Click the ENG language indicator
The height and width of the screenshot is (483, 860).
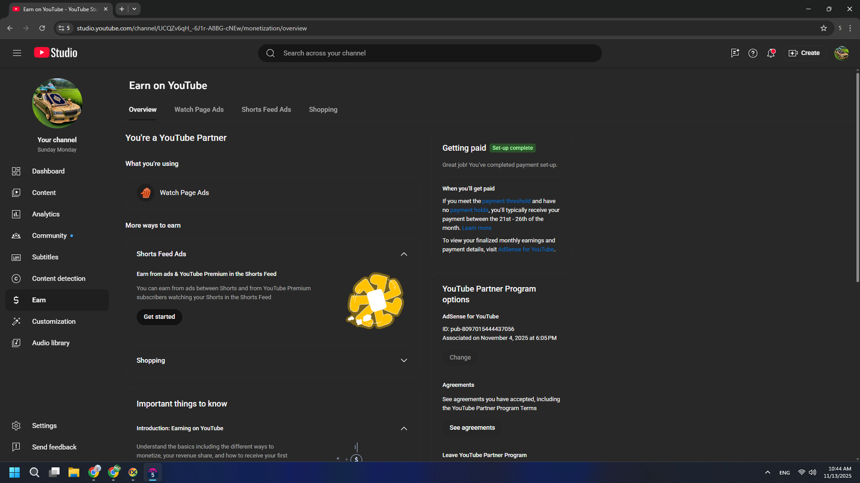pyautogui.click(x=785, y=473)
